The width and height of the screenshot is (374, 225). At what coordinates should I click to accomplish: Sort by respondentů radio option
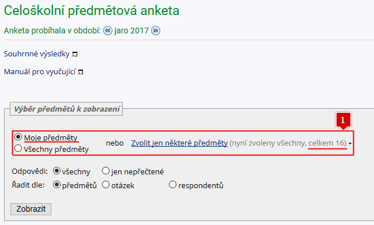pos(172,185)
